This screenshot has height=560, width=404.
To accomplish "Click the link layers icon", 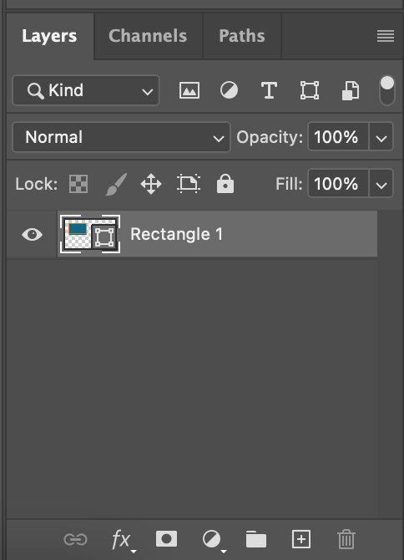I will point(75,539).
